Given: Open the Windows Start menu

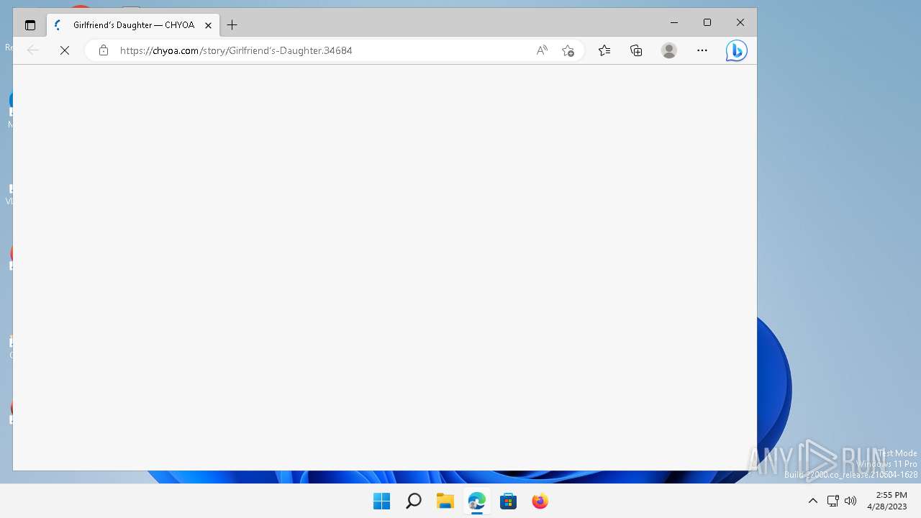Looking at the screenshot, I should (x=381, y=501).
